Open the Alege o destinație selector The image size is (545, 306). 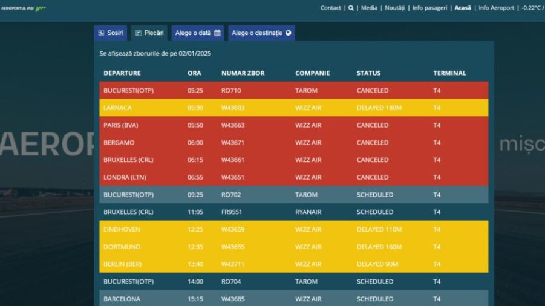pos(262,33)
